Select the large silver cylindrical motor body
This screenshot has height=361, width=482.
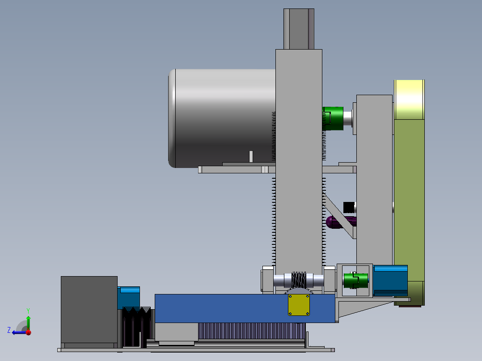(x=222, y=118)
